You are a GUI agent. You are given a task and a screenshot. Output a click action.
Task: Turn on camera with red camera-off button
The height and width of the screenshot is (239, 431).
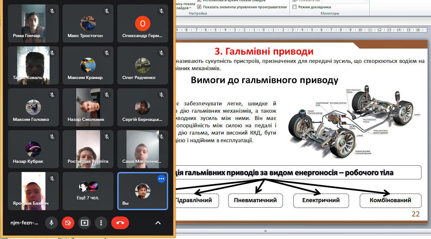pos(68,223)
